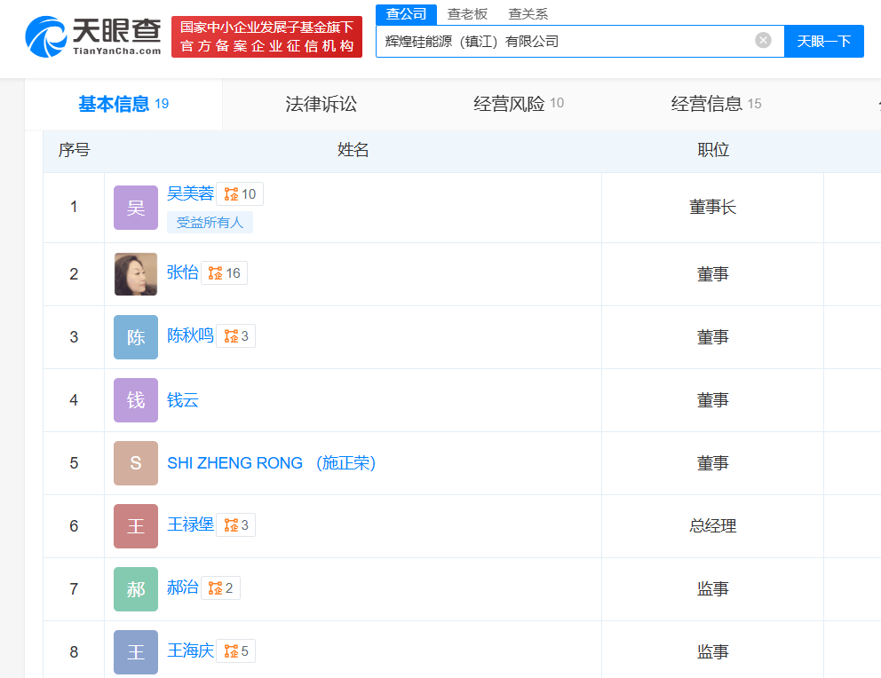881x678 pixels.
Task: Open 陈秋鸣's profile link
Action: 190,335
